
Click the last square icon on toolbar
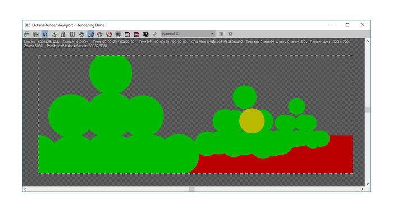point(230,34)
